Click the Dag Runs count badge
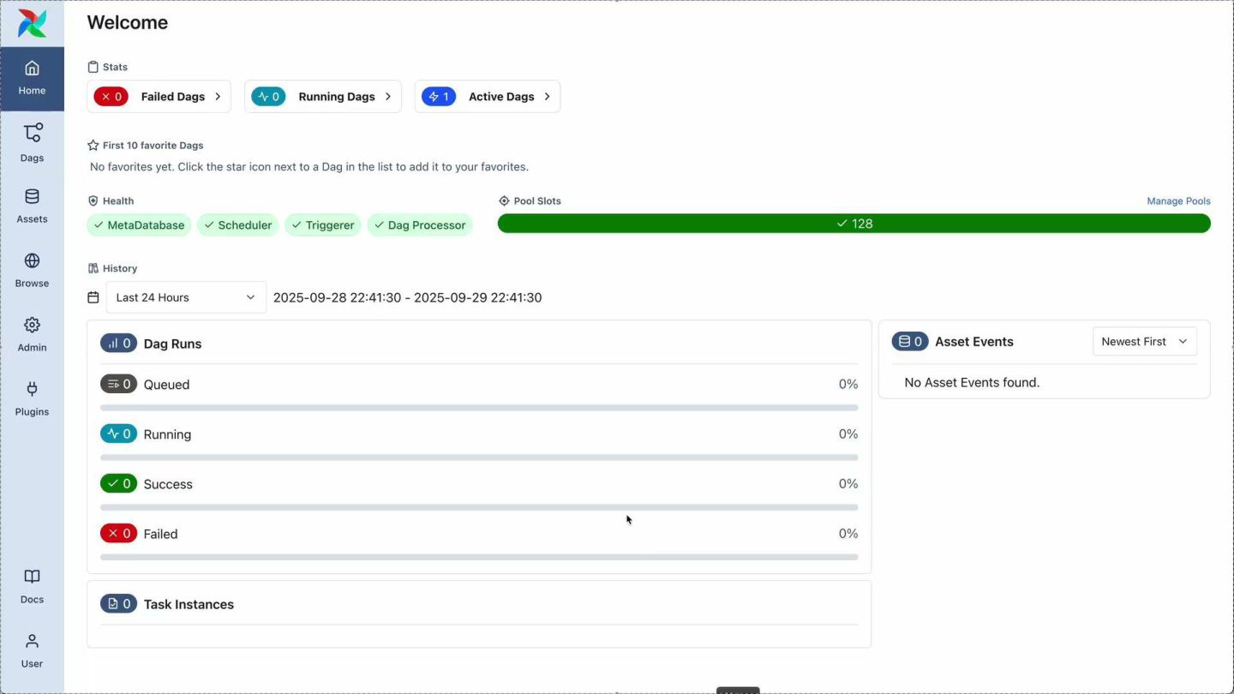Viewport: 1234px width, 694px height. click(x=118, y=344)
